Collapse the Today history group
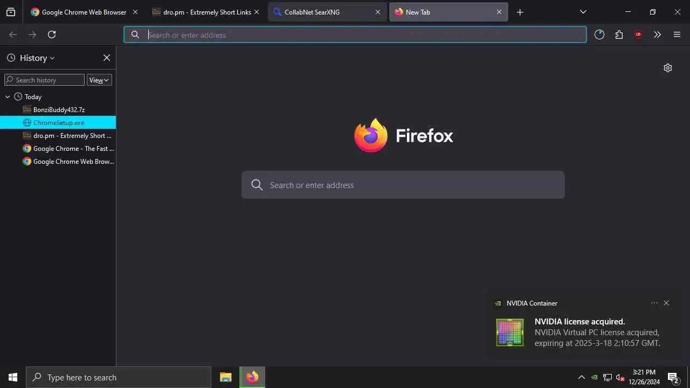 (8, 97)
